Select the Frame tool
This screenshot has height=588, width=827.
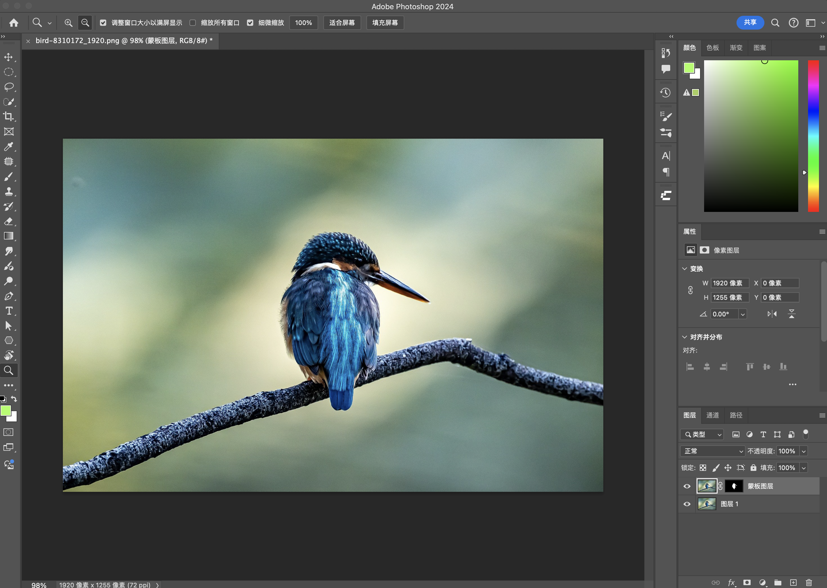(x=9, y=131)
